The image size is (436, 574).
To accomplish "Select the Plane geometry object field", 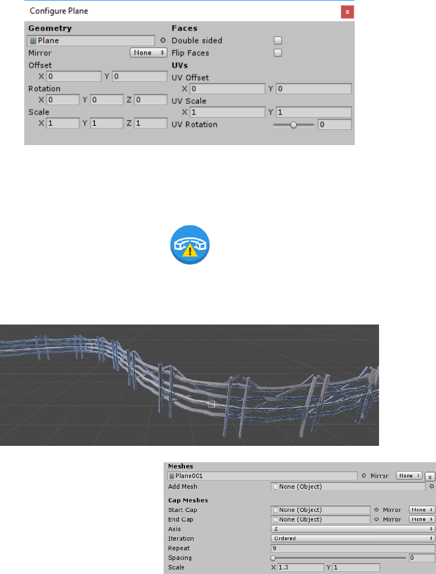I will [x=91, y=41].
